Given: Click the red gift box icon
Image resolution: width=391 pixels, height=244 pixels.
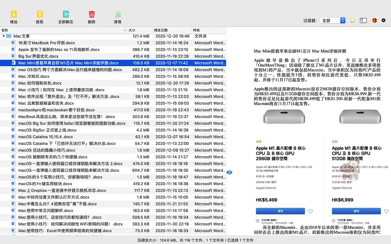Looking at the screenshot, I should click(x=374, y=20).
